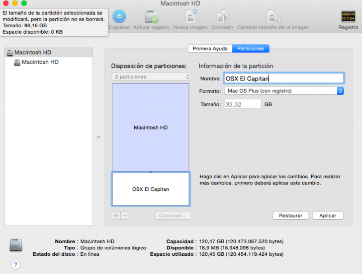Viewport: 362px width, 274px height.
Task: Click the Convertir toolbar icon
Action: click(x=222, y=16)
